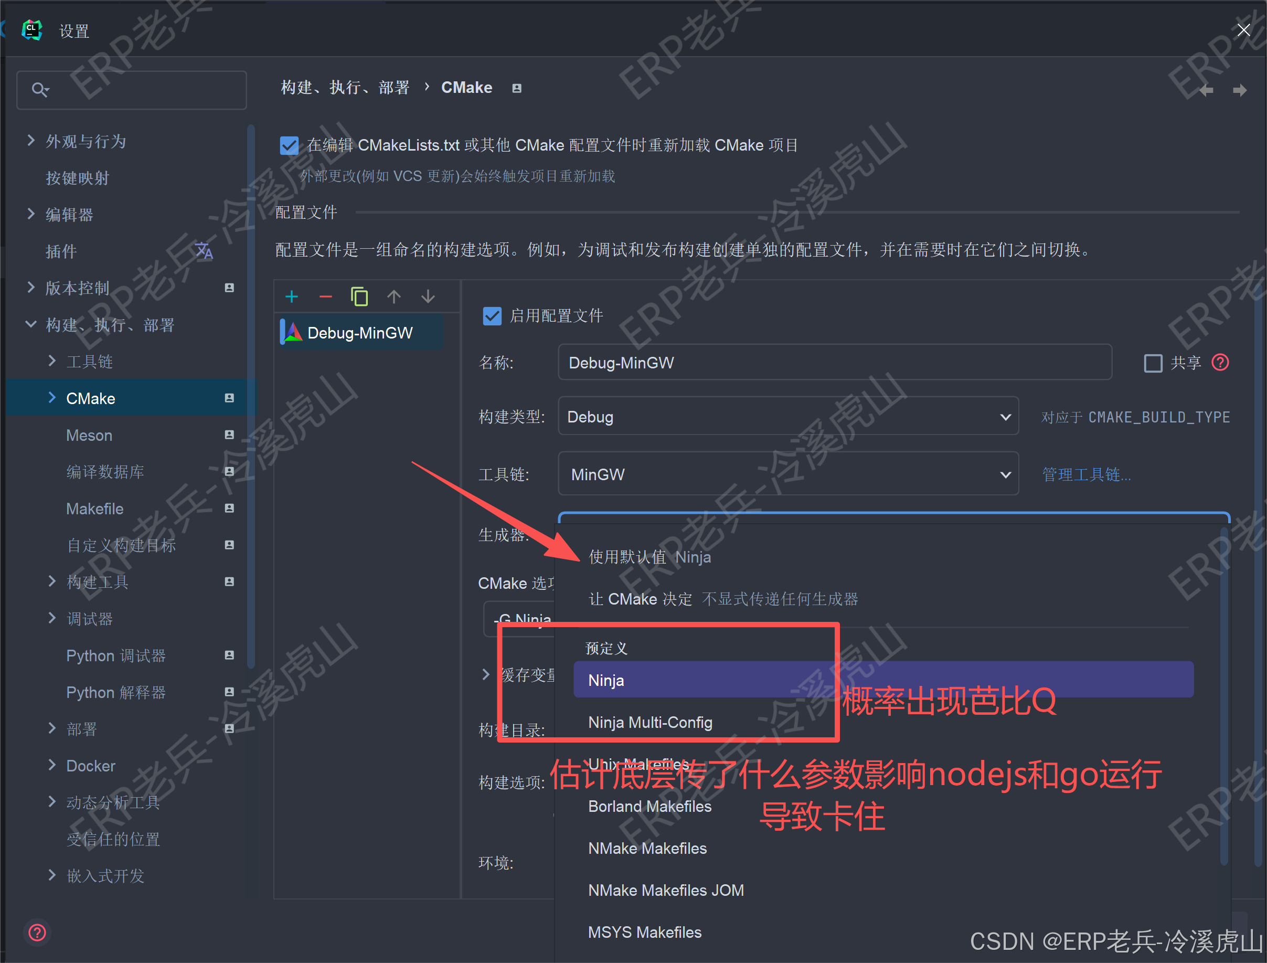Screen dimensions: 1267x963
Task: Select Debug-MinGW profile in list
Action: (x=360, y=333)
